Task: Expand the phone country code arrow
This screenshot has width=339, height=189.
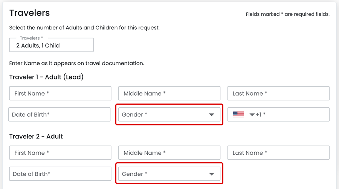Action: point(252,114)
